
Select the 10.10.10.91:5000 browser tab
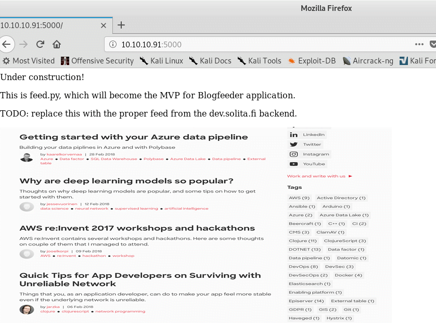52,24
